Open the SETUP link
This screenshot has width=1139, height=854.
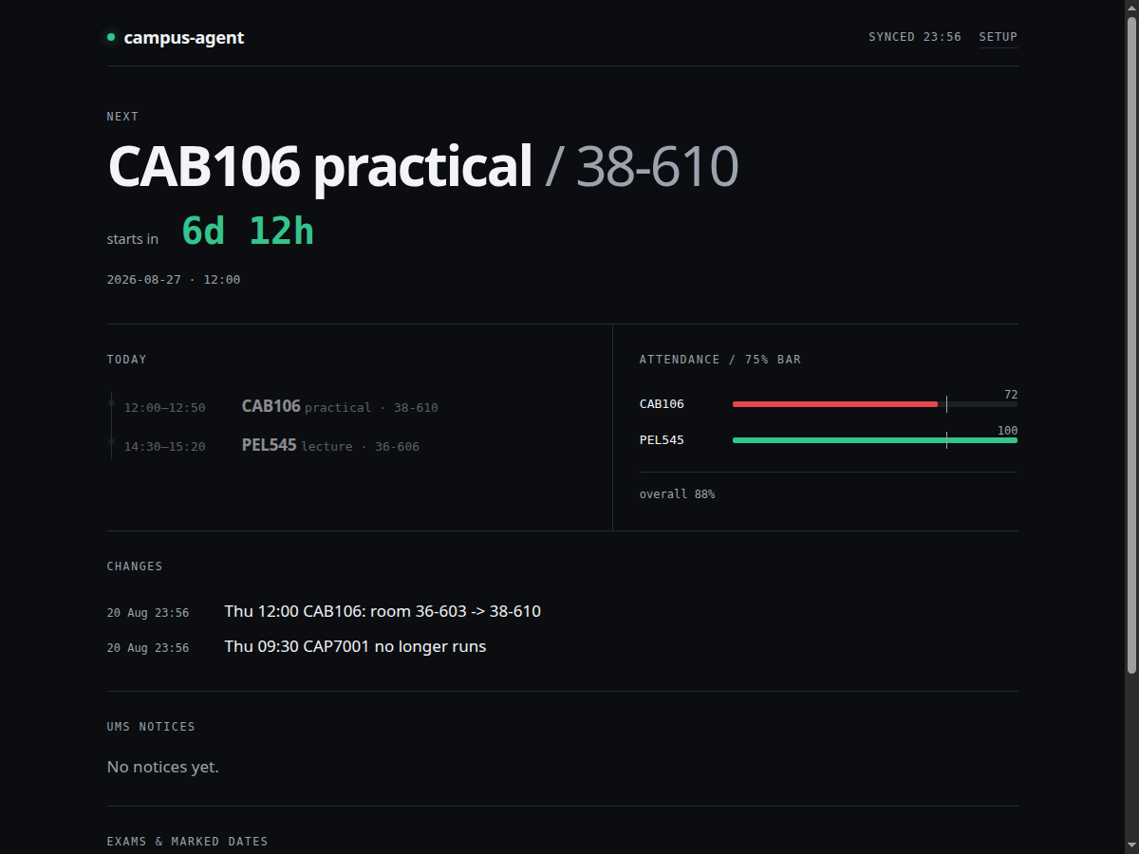[999, 37]
